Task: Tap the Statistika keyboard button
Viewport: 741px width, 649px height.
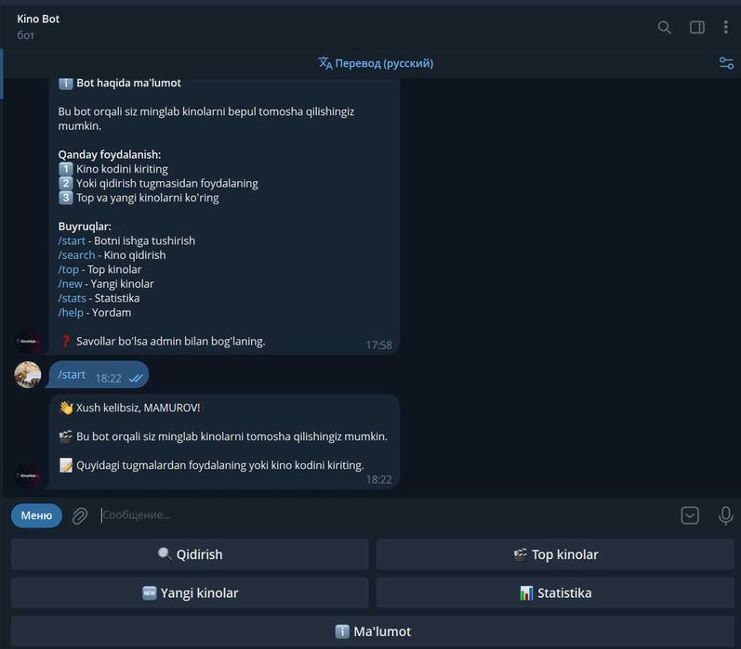Action: tap(555, 593)
